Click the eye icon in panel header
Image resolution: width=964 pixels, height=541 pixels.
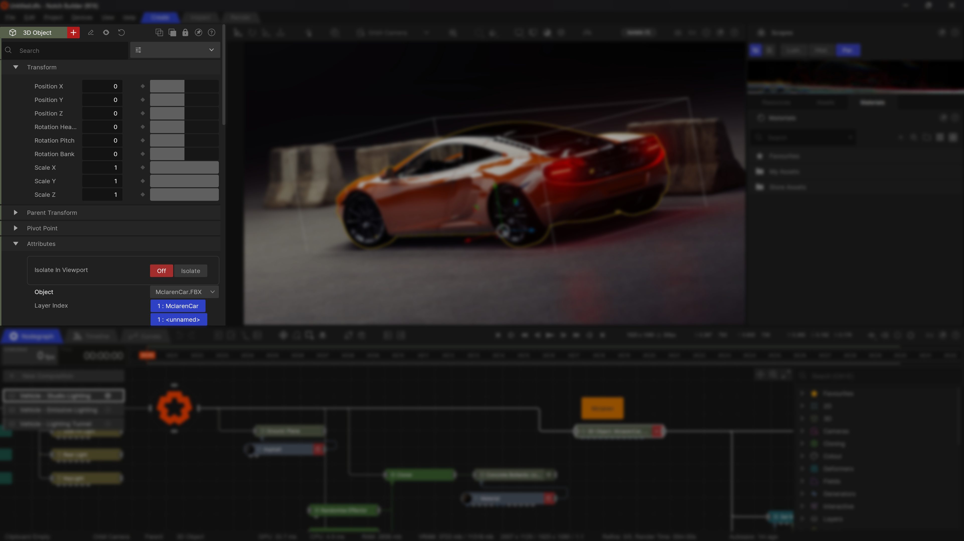pos(106,33)
